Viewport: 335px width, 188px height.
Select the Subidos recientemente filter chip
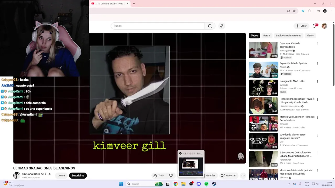288,36
